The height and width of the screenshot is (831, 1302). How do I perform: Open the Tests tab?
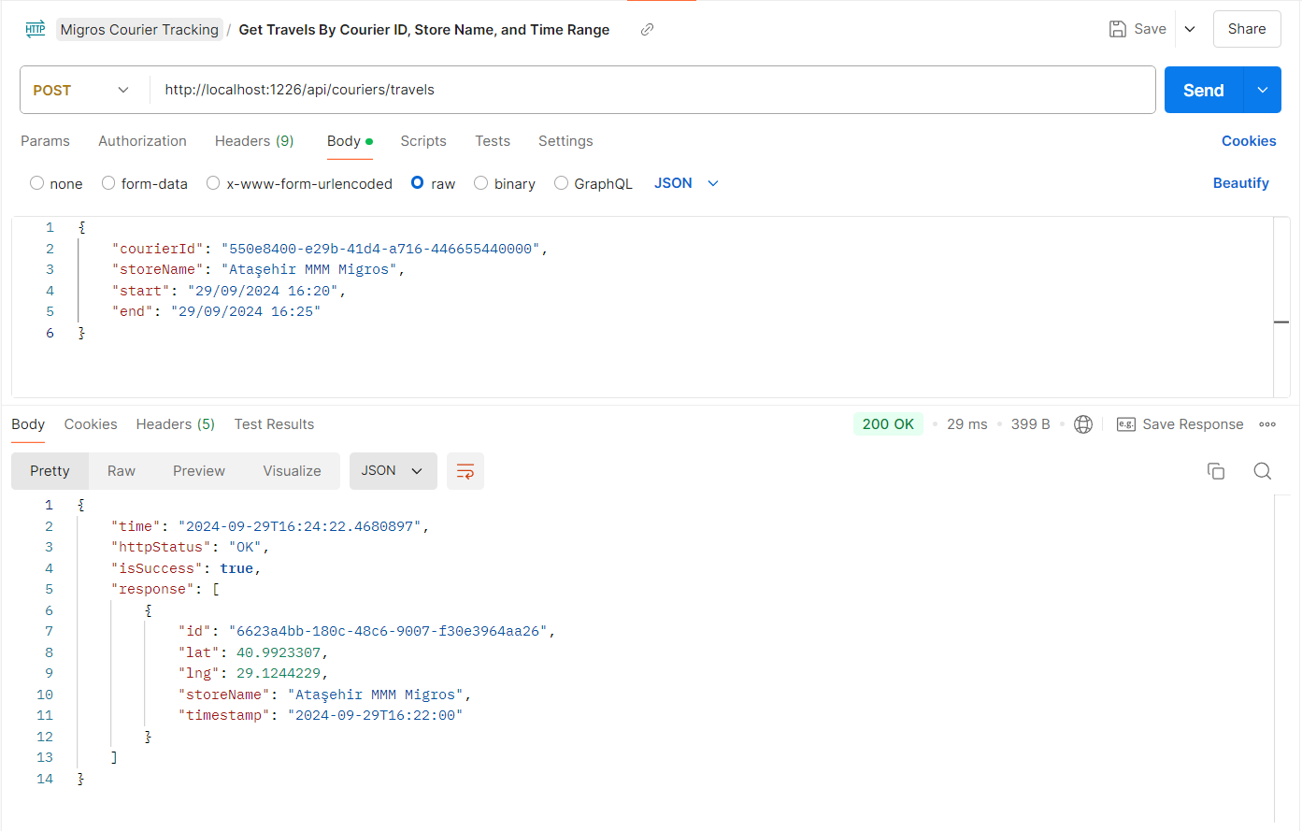(493, 141)
